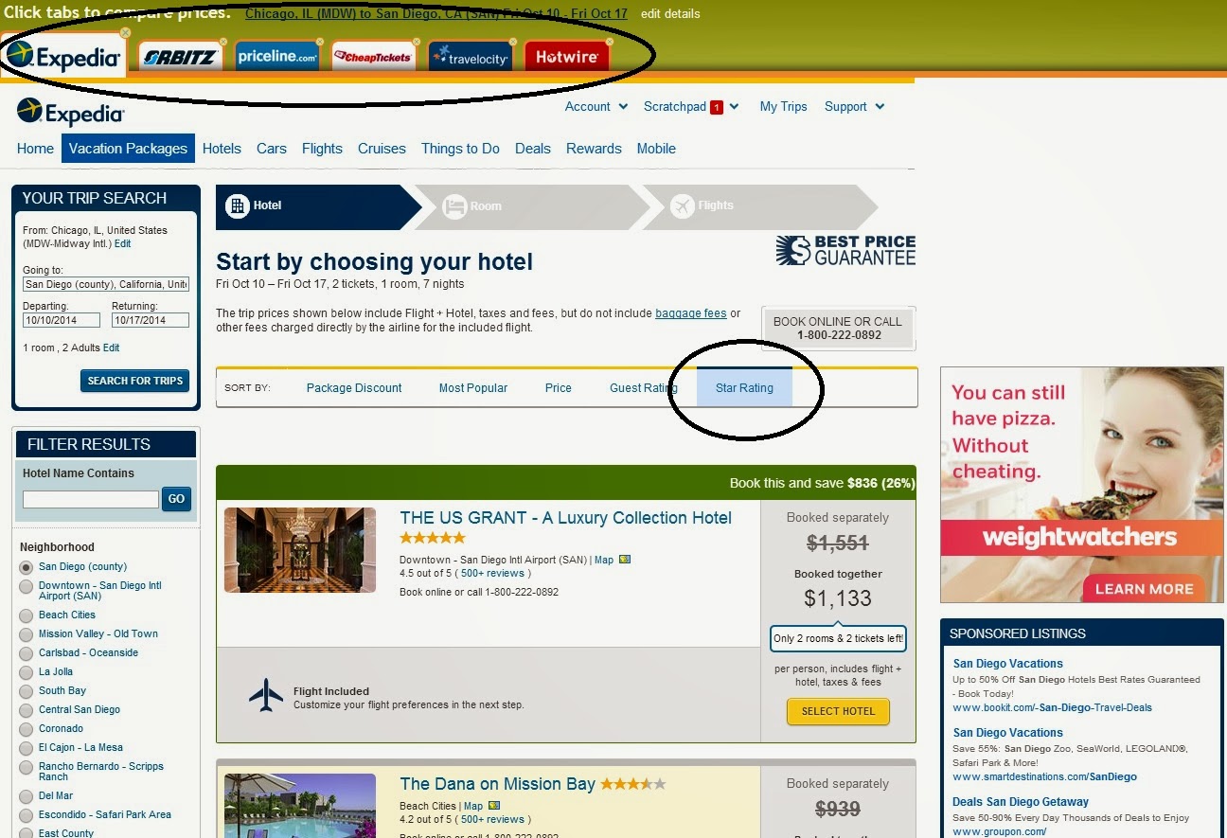Switch to the Orbitz comparison tab
The width and height of the screenshot is (1227, 838).
pyautogui.click(x=181, y=57)
